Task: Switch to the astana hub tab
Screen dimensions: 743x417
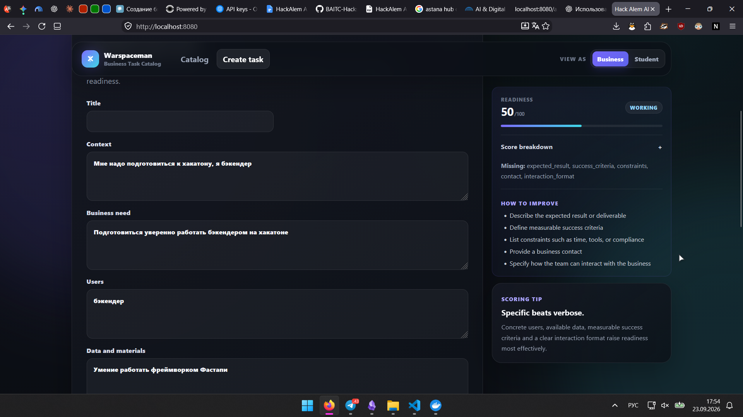Action: [x=436, y=9]
